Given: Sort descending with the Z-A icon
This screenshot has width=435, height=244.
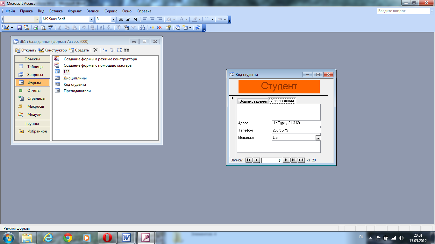Looking at the screenshot, I should point(110,28).
